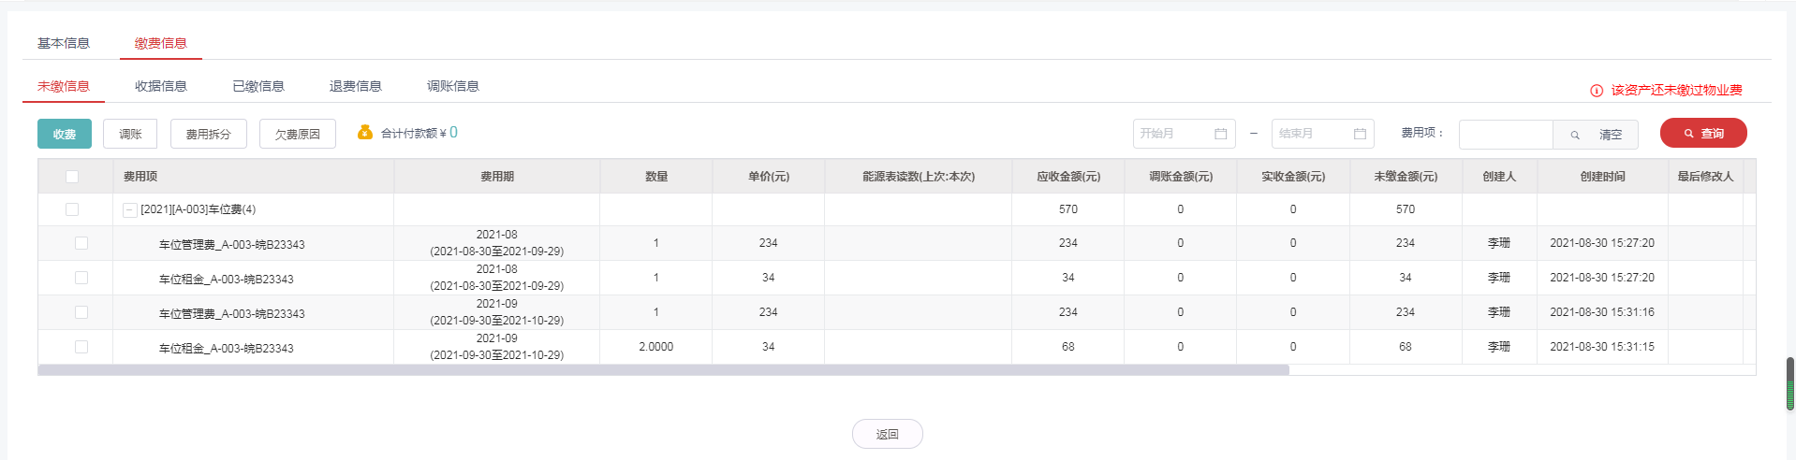Click the money bag total payment icon
Screen dimensions: 1796x460
click(365, 133)
